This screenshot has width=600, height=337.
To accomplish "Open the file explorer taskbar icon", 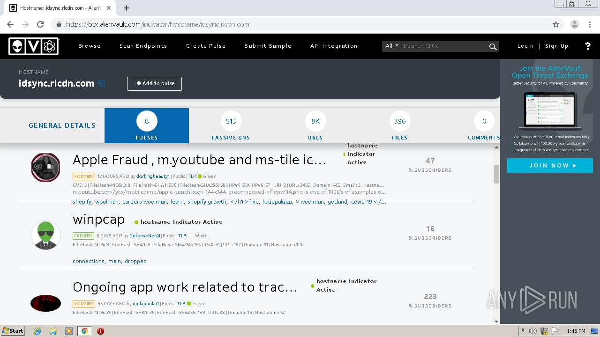I will 53,331.
